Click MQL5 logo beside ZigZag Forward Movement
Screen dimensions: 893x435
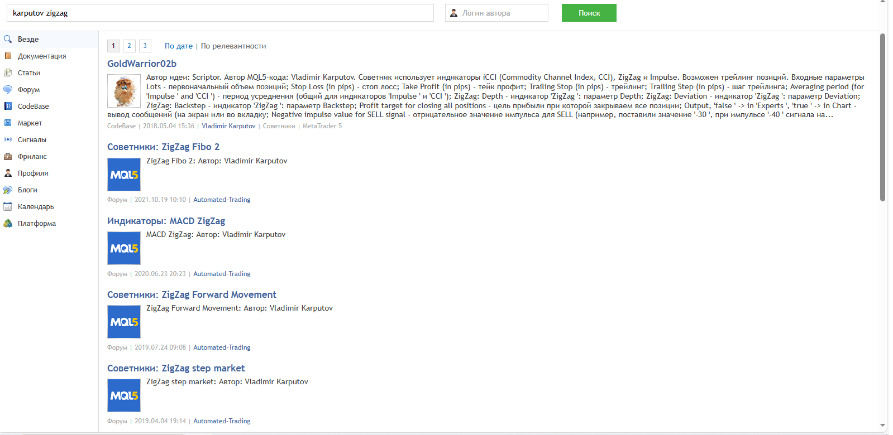click(x=124, y=322)
